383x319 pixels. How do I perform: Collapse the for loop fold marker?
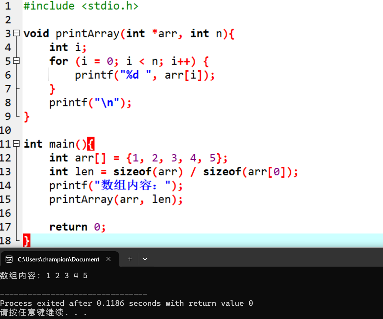(16, 61)
